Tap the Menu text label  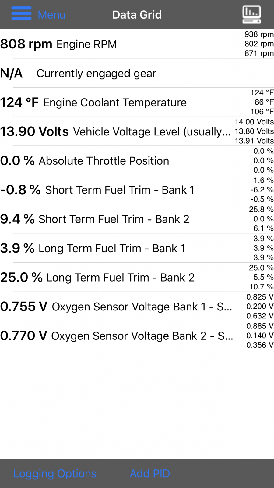point(51,15)
